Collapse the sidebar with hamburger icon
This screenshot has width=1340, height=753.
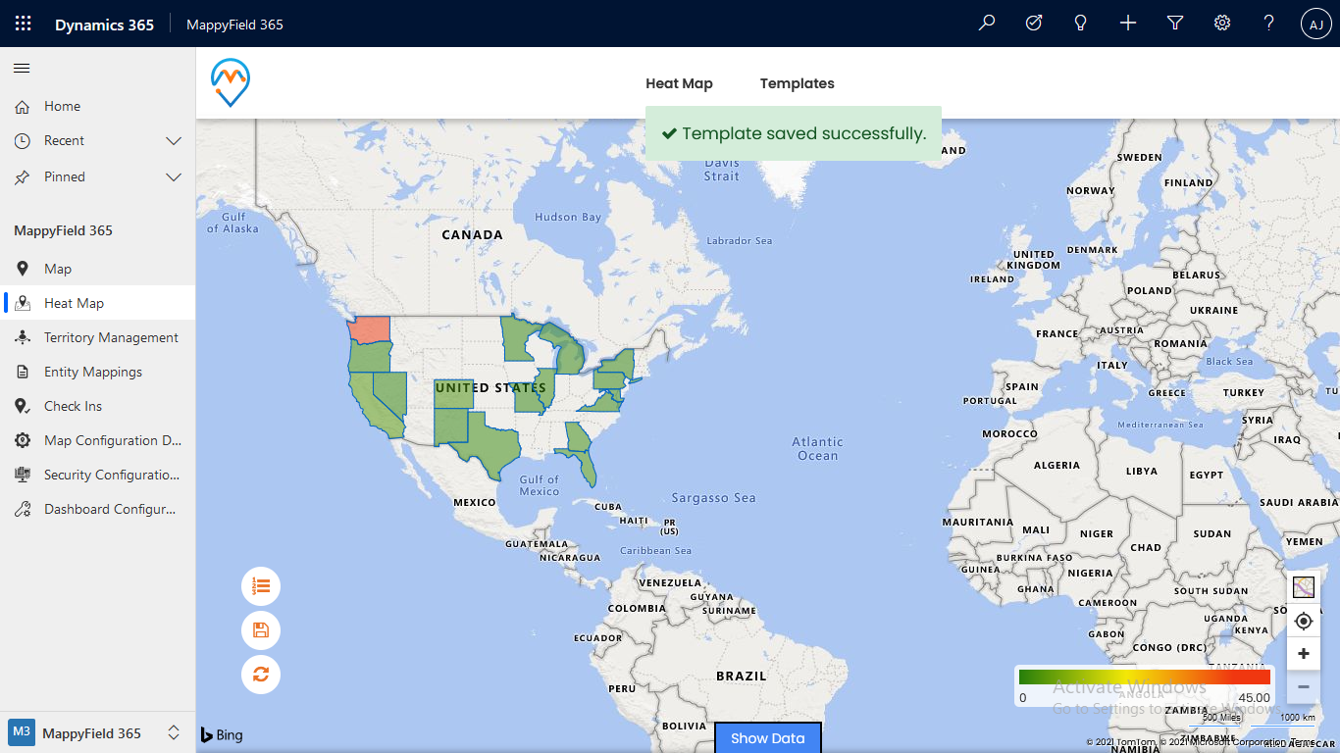[22, 68]
